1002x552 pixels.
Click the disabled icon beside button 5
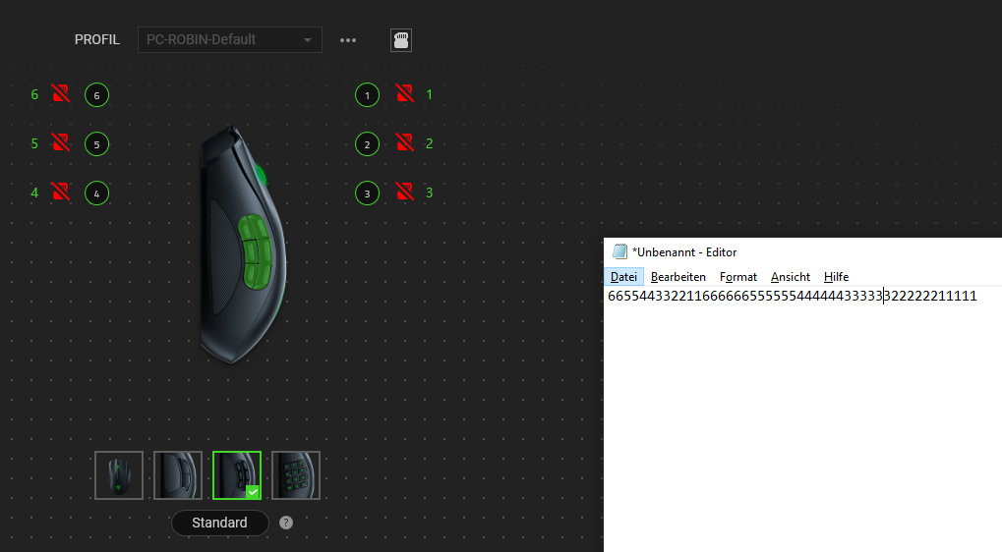point(61,142)
